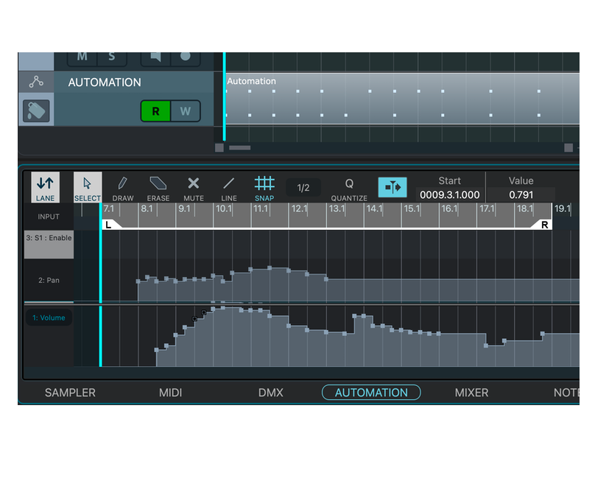The height and width of the screenshot is (481, 595).
Task: Select the Erase tool
Action: [158, 187]
